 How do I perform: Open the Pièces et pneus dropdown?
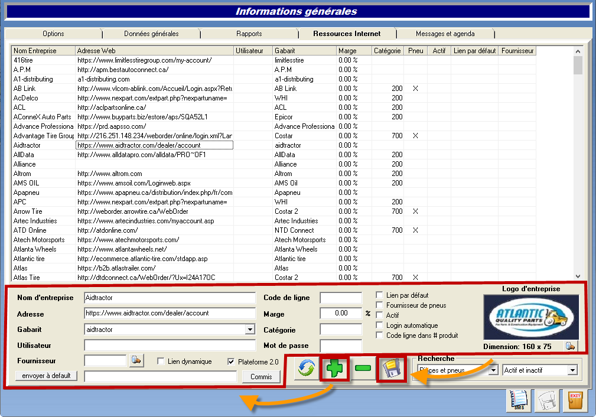tap(493, 370)
